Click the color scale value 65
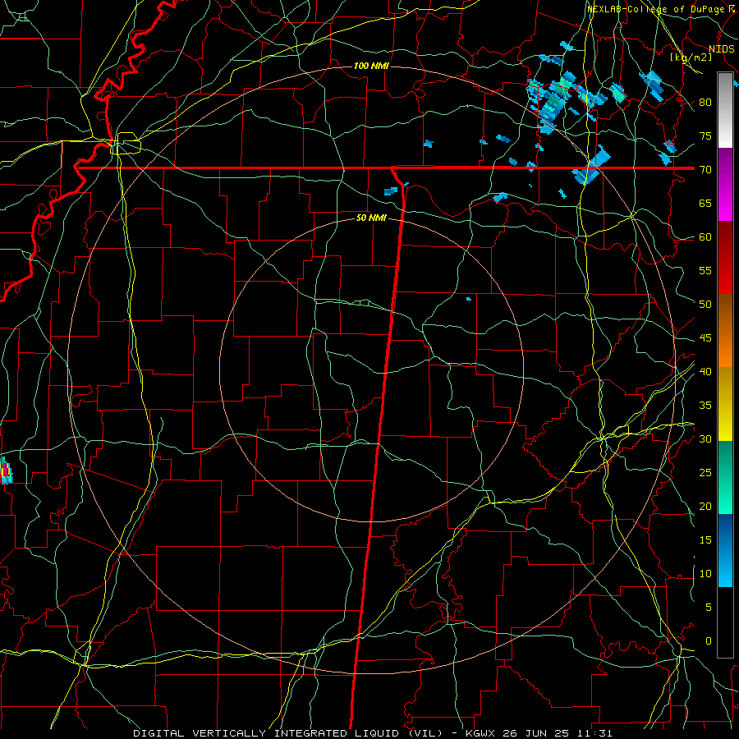This screenshot has width=739, height=739. 705,203
